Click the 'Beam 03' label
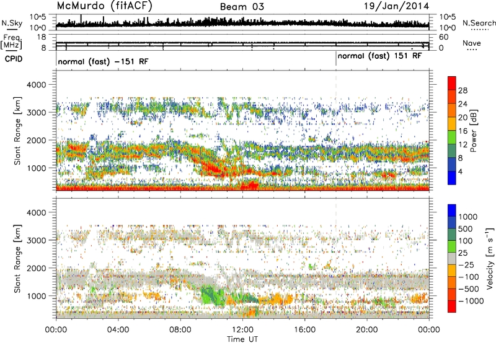 pyautogui.click(x=242, y=7)
